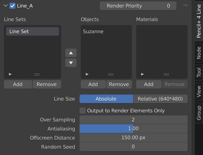
Task: Click the Line Sets list resize grip
Action: 37,74
